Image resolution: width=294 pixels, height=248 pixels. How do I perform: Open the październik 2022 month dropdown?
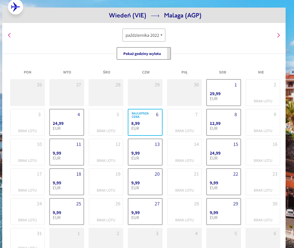[144, 35]
